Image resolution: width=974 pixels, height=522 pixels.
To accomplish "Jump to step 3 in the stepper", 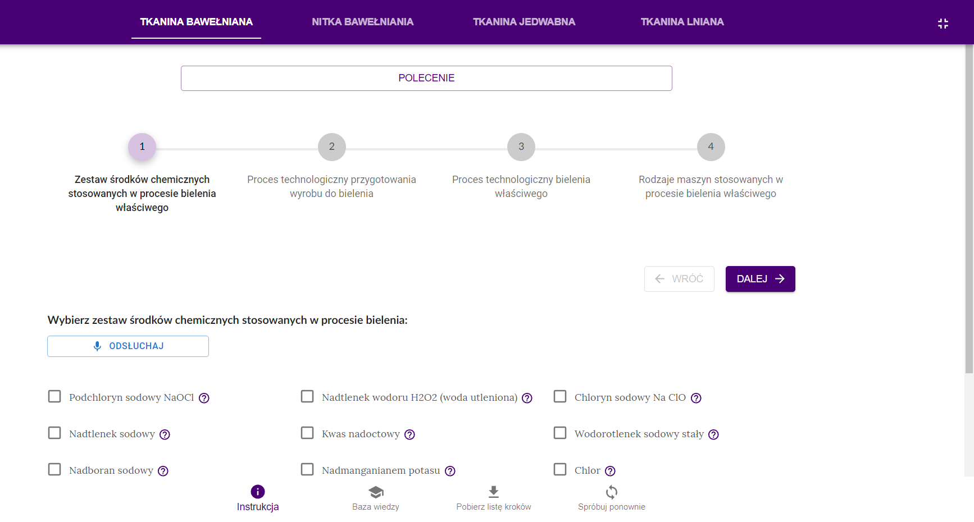I will (521, 147).
